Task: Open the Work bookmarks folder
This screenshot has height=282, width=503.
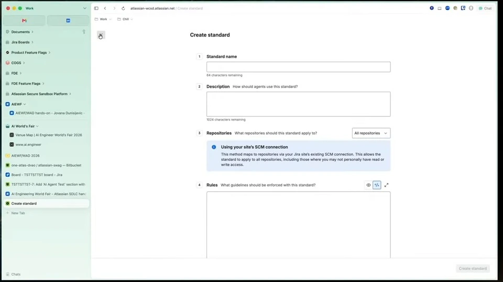Action: click(103, 19)
